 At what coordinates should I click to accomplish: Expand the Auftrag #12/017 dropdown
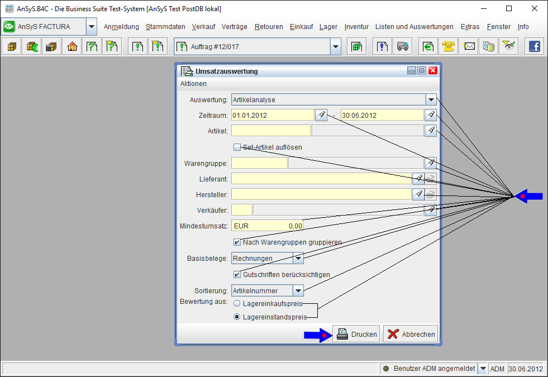[x=335, y=47]
